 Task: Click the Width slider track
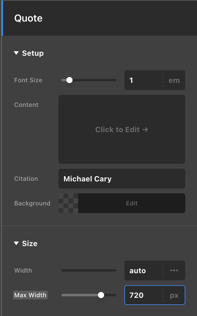point(89,270)
